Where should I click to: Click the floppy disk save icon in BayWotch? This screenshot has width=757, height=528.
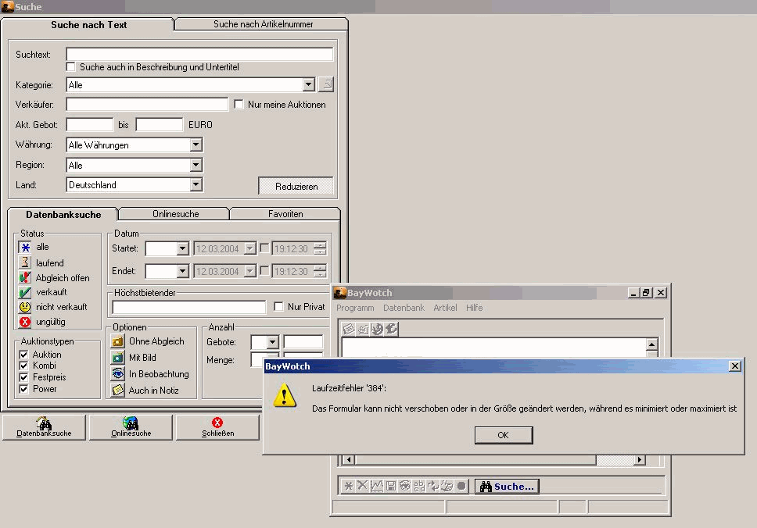[391, 486]
